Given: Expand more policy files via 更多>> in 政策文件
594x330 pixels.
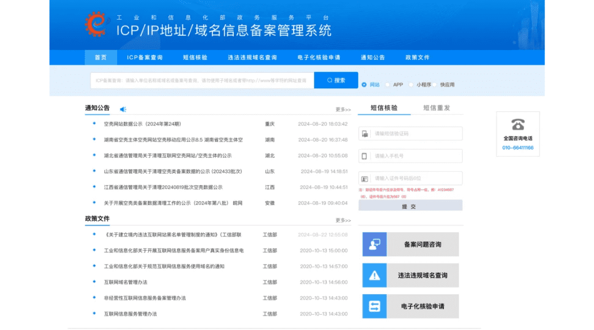Looking at the screenshot, I should coord(343,221).
